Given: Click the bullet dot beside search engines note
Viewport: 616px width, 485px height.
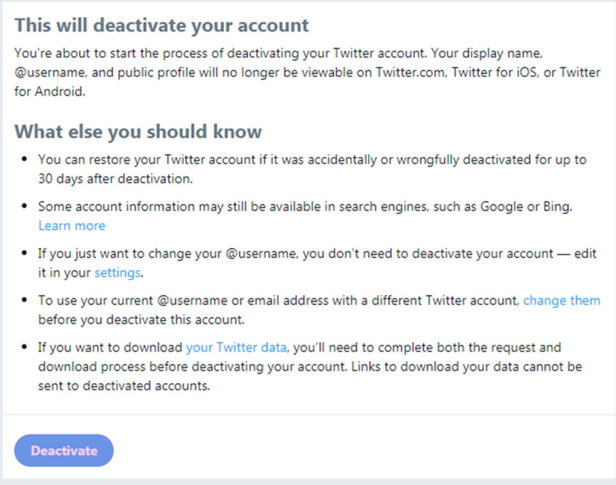Looking at the screenshot, I should (24, 206).
